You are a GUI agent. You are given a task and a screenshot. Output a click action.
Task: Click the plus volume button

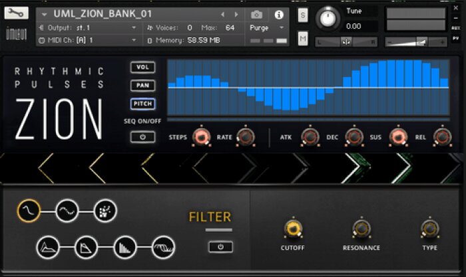443,43
